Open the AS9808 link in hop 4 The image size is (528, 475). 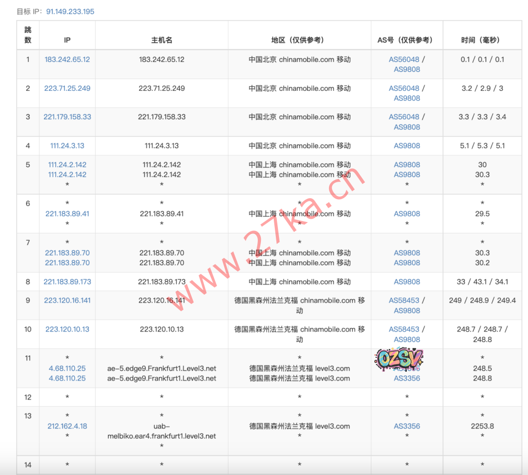pyautogui.click(x=407, y=146)
